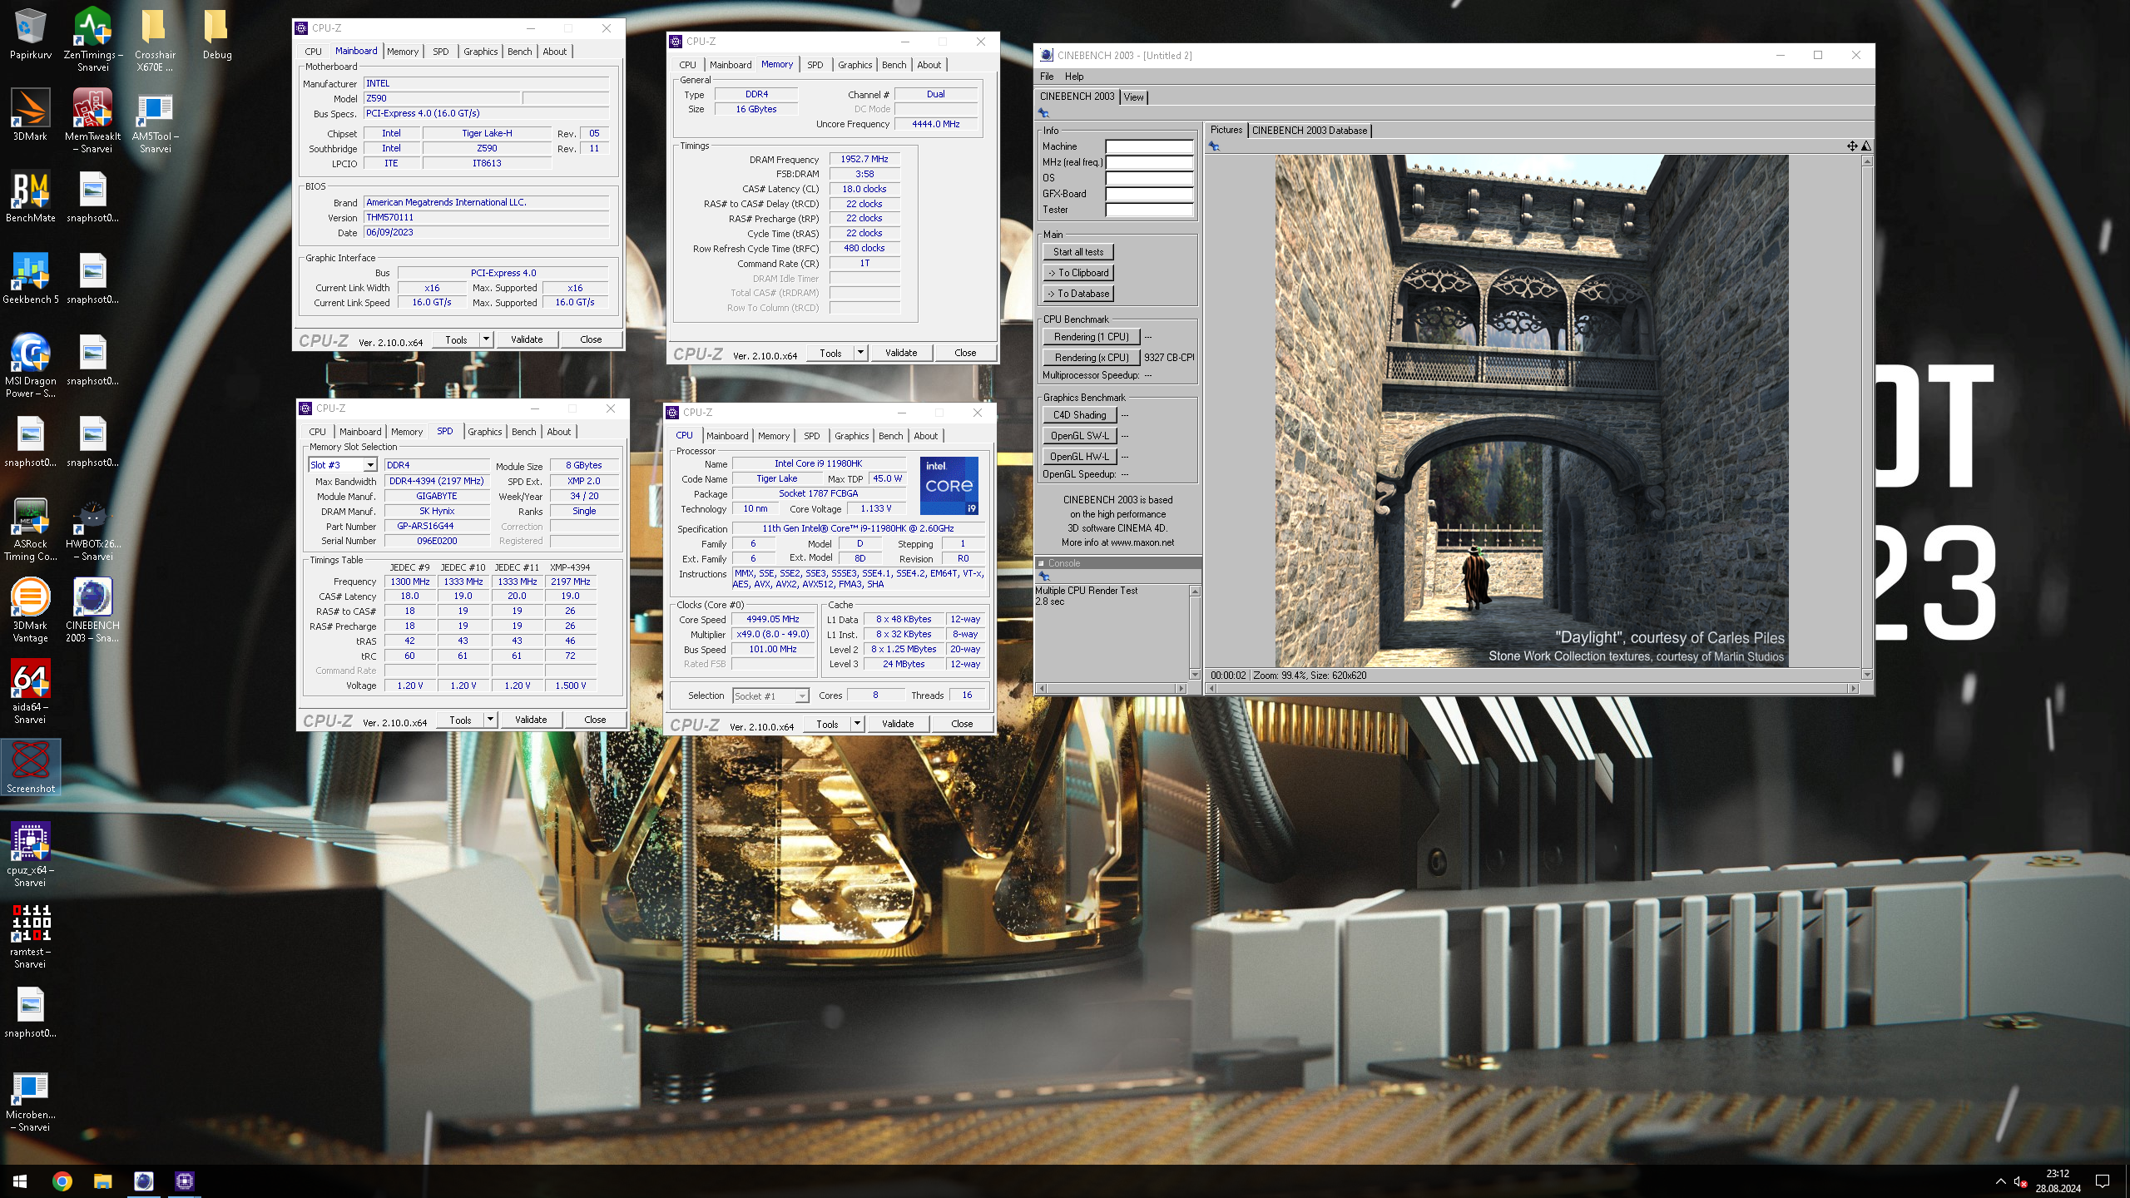Run Rendering (x CPU) benchmark
The height and width of the screenshot is (1198, 2130).
[x=1091, y=358]
